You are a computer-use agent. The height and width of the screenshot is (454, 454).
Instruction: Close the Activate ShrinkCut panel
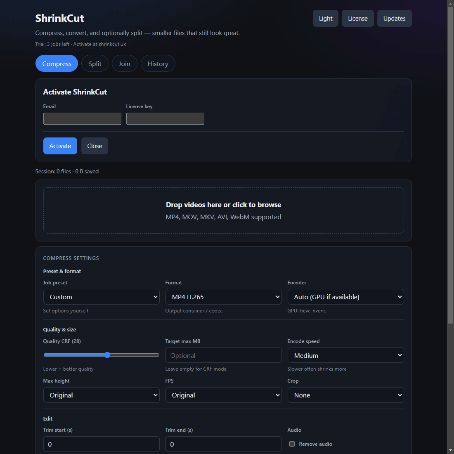(x=95, y=146)
